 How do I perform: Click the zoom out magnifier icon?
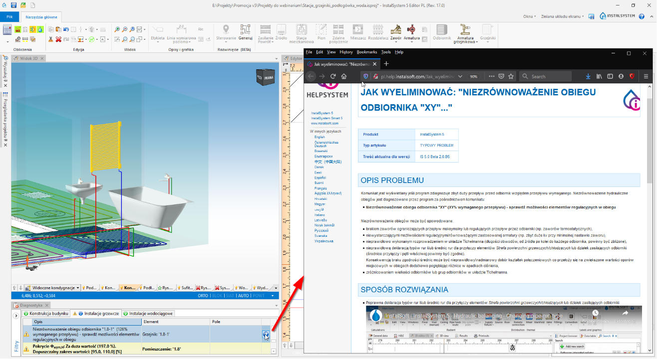124,29
